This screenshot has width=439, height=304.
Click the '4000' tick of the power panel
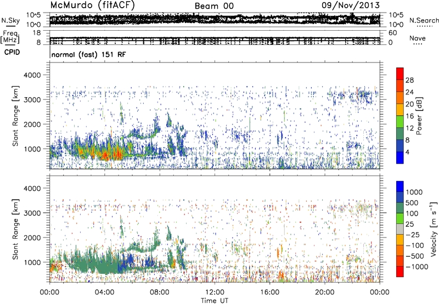point(32,75)
